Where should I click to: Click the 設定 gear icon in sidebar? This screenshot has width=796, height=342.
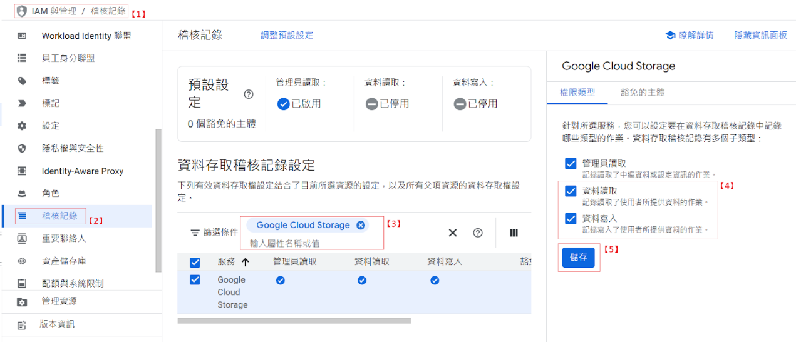point(22,126)
